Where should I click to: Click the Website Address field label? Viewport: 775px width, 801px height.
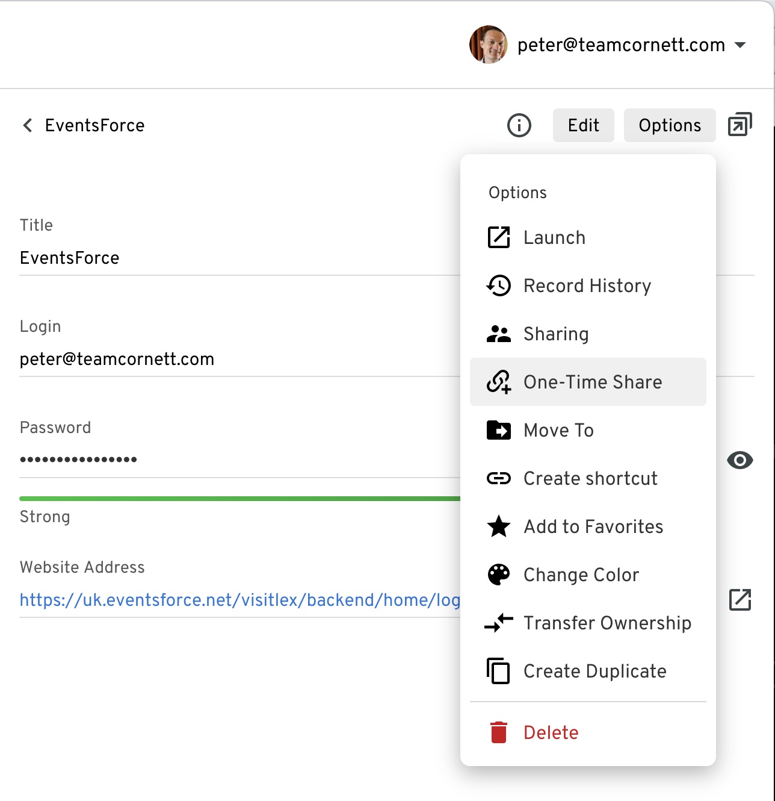click(82, 567)
